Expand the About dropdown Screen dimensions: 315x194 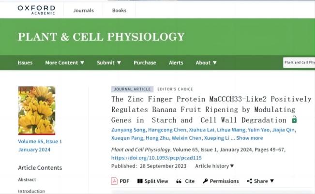206,62
